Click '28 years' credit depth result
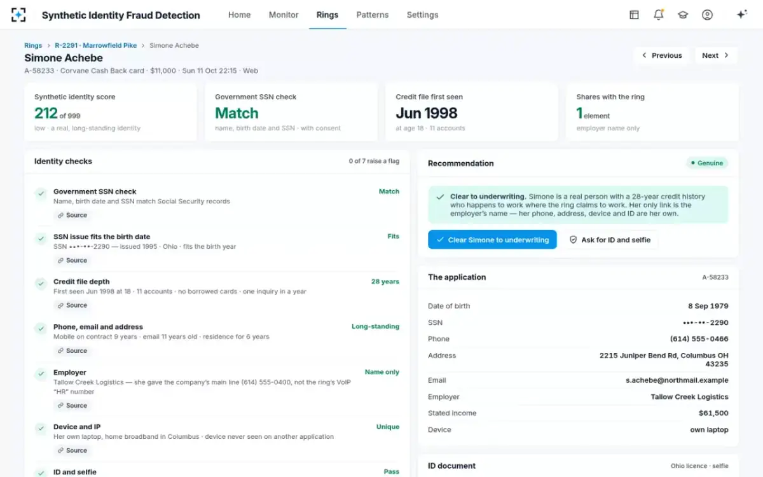The height and width of the screenshot is (477, 763). click(x=385, y=282)
